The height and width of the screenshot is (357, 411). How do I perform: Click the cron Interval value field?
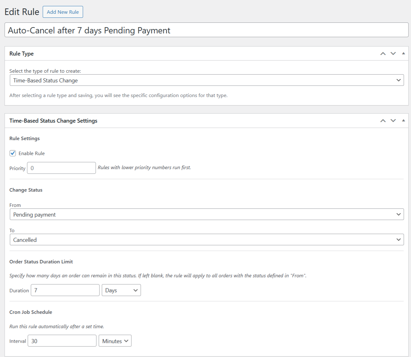tap(62, 341)
